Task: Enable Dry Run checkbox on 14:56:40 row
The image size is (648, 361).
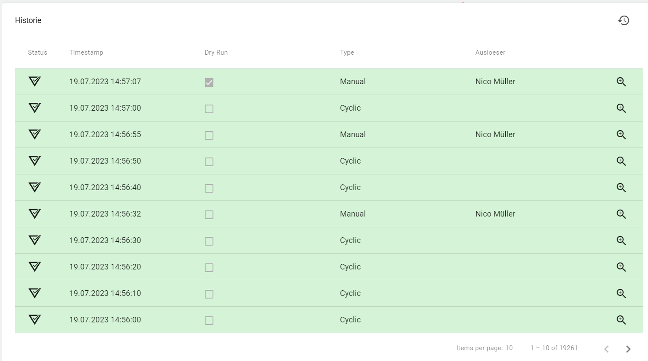Action: [209, 188]
